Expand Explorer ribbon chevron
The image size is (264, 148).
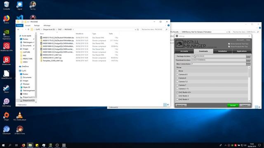coord(166,25)
